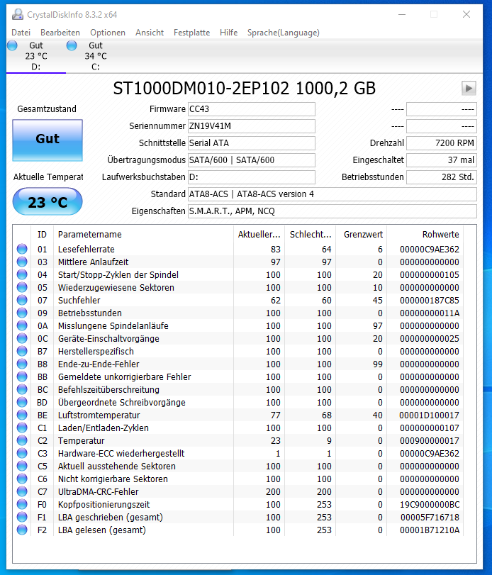This screenshot has height=575, width=492.
Task: Click status orb for Hardware-ECC wiederhergestellt
Action: [22, 453]
